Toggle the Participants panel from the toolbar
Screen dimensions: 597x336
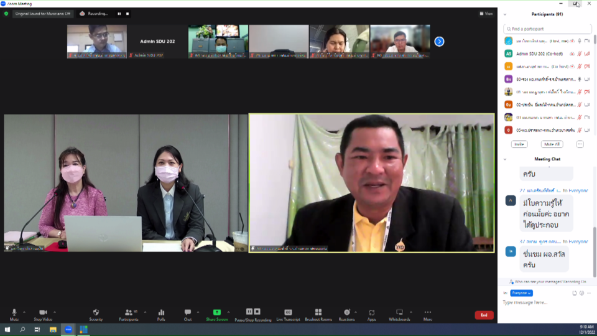coord(129,315)
